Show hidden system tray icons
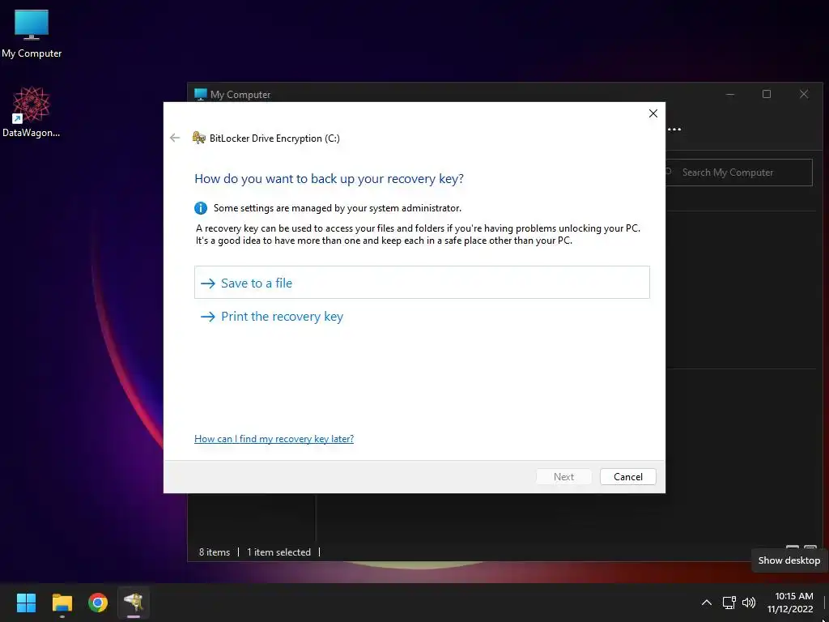 (x=706, y=603)
